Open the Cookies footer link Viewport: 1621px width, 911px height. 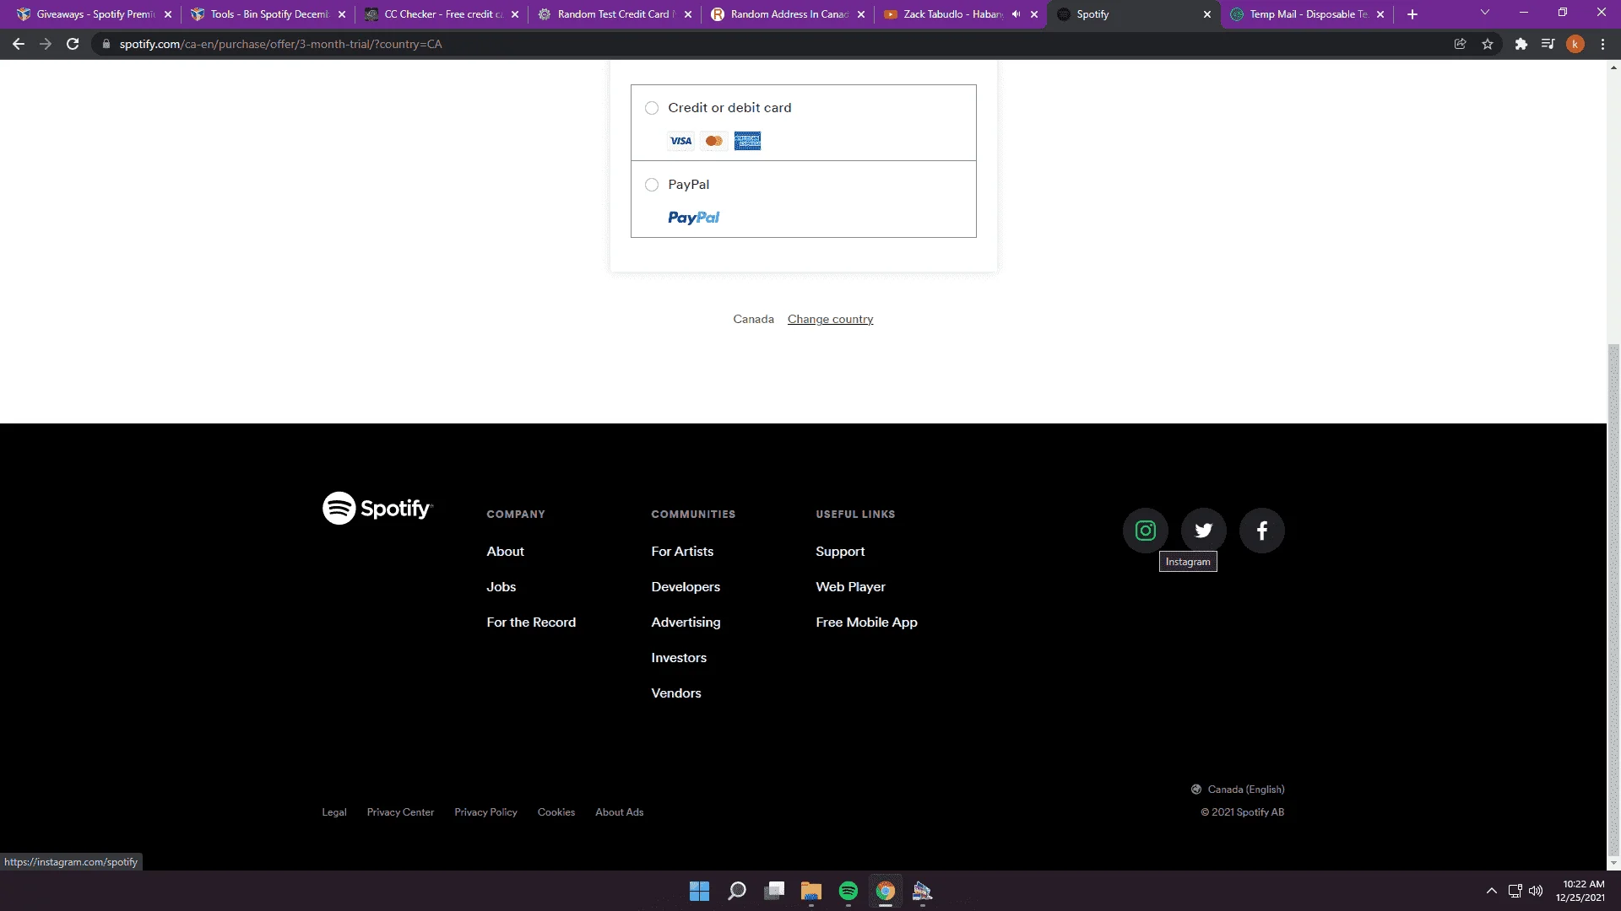coord(556,812)
